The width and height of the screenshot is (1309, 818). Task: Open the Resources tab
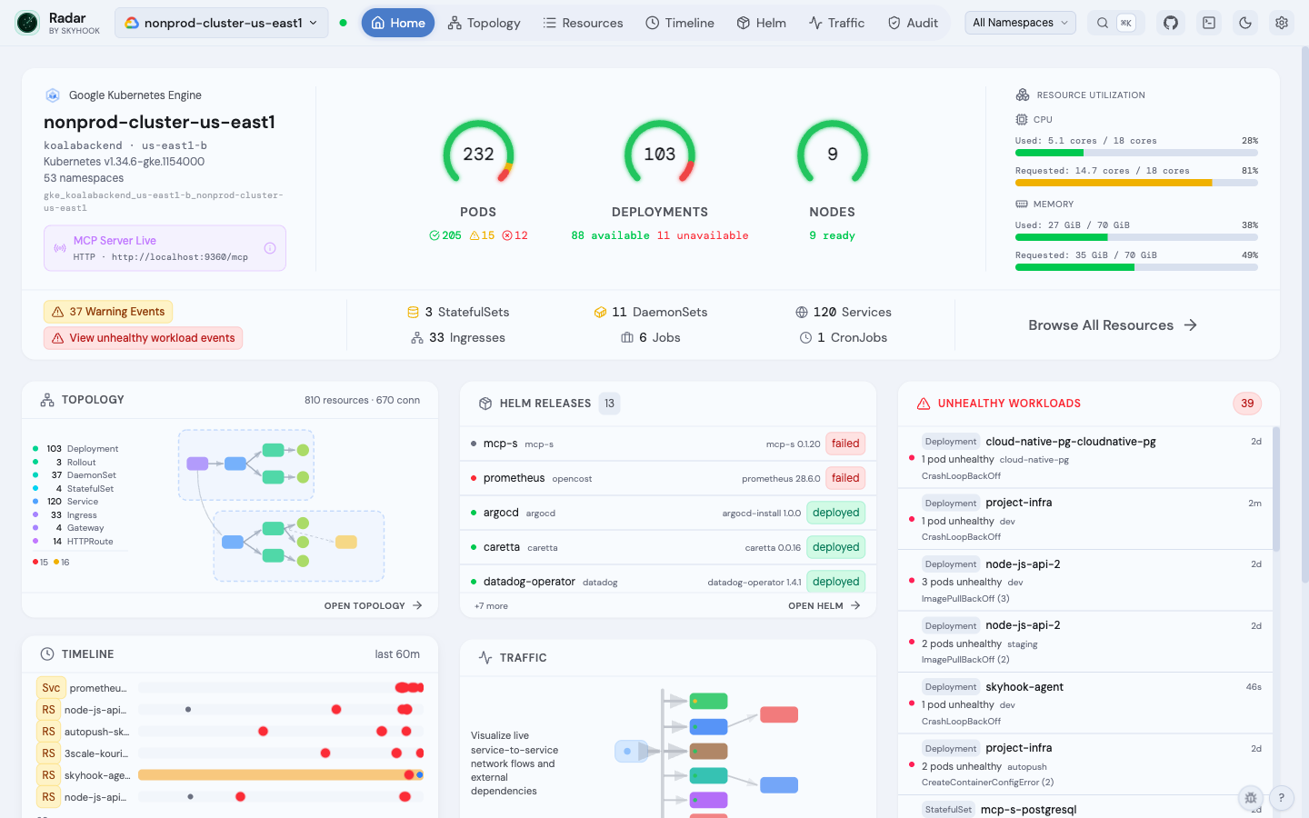point(583,23)
